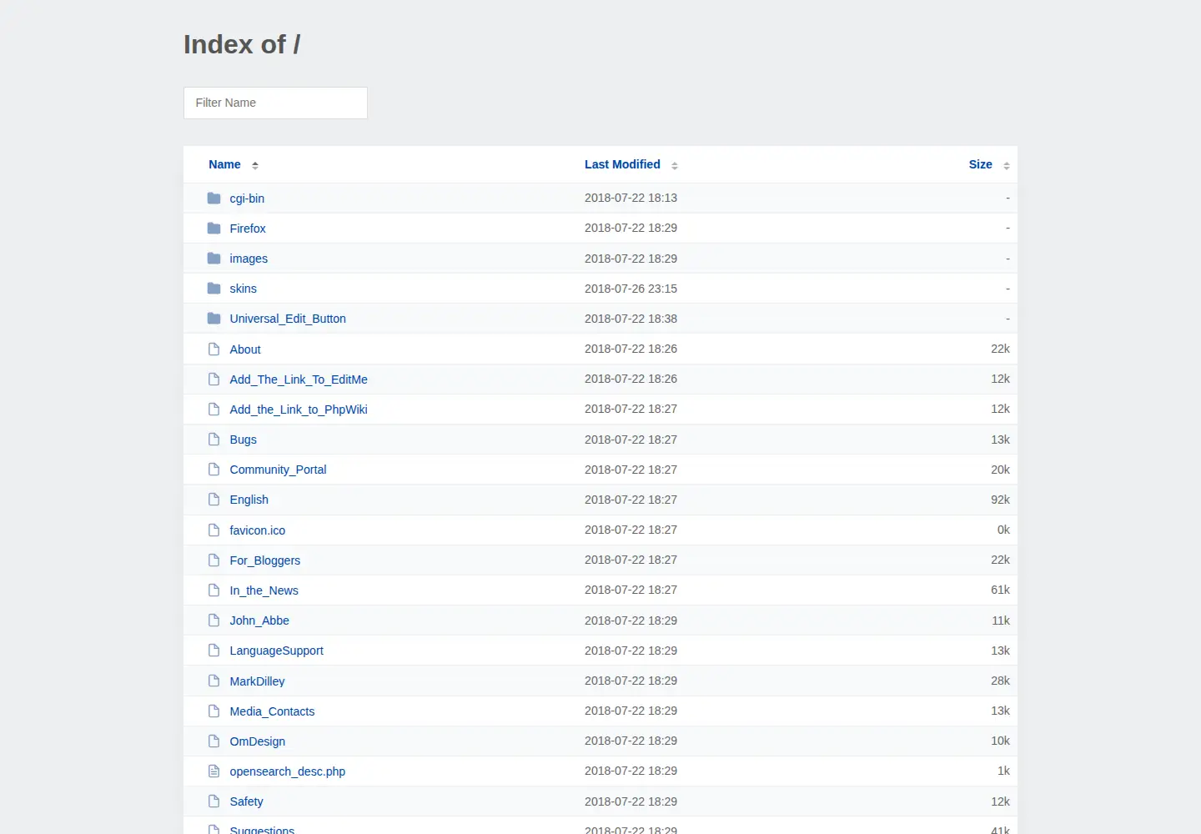Click the file icon beside About
This screenshot has width=1201, height=834.
coord(214,349)
